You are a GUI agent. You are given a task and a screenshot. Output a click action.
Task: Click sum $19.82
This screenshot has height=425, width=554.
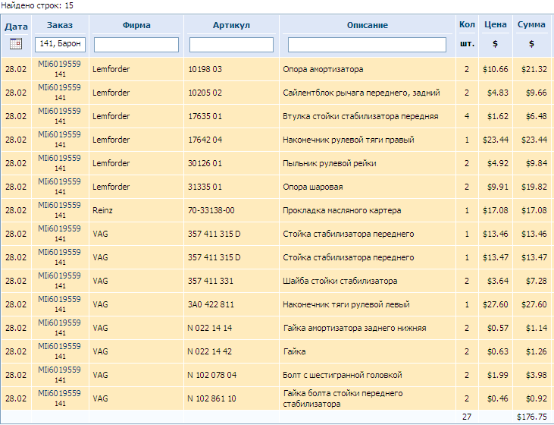(x=534, y=187)
